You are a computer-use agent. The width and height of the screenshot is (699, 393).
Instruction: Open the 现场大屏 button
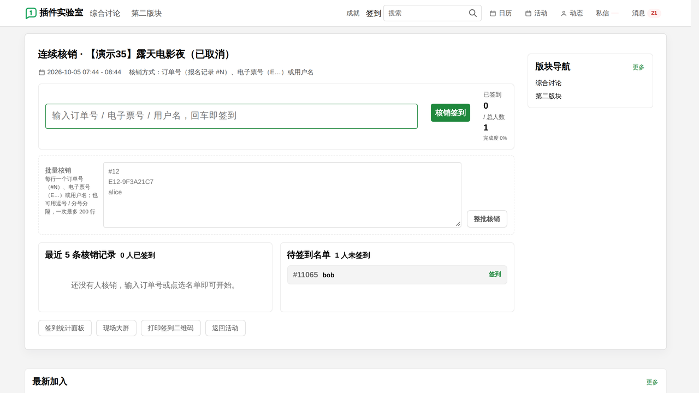tap(116, 328)
